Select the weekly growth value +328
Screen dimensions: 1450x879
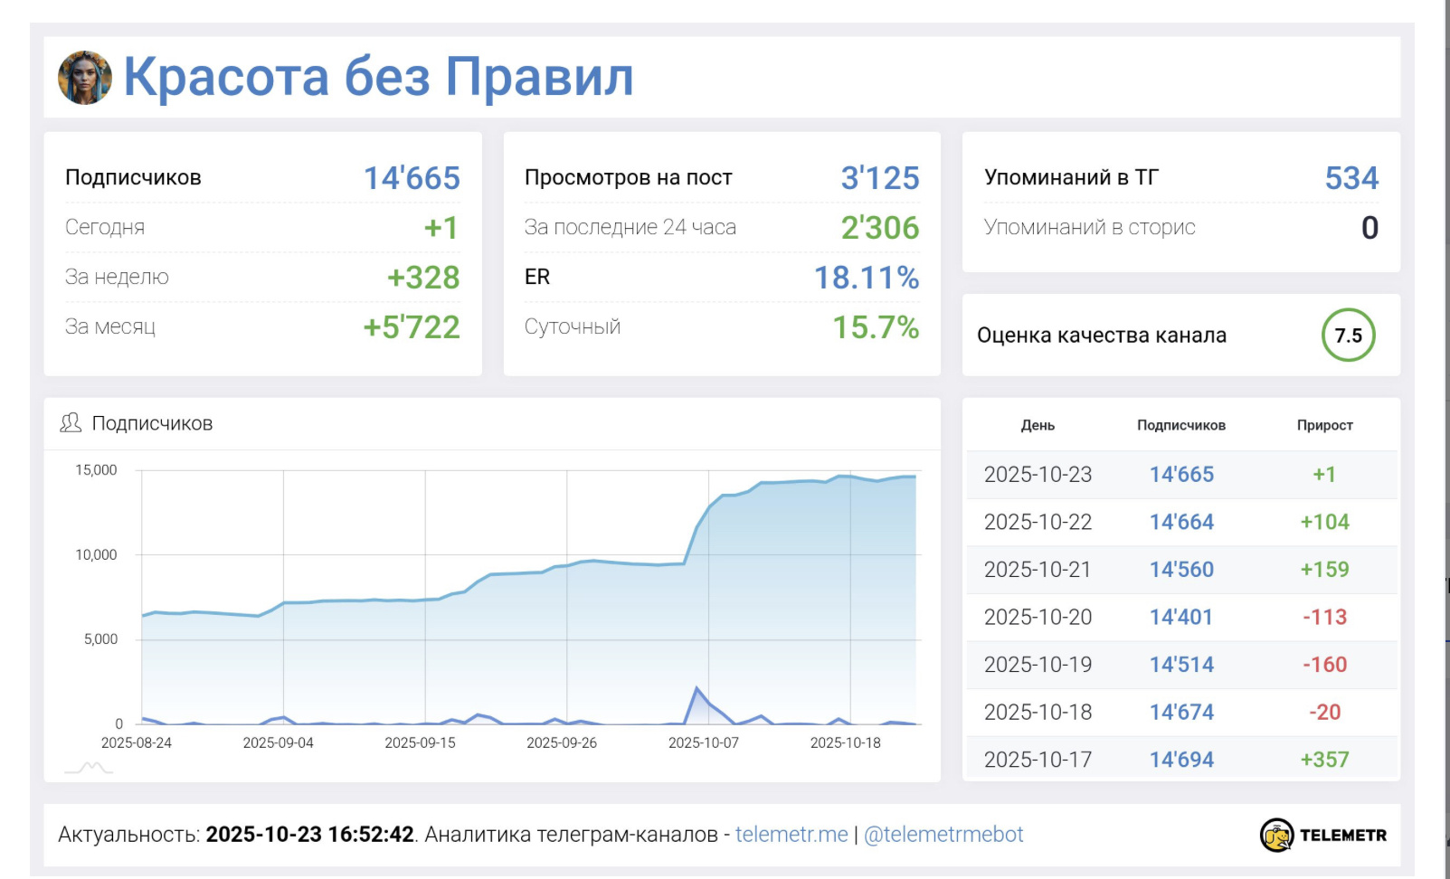pyautogui.click(x=423, y=278)
